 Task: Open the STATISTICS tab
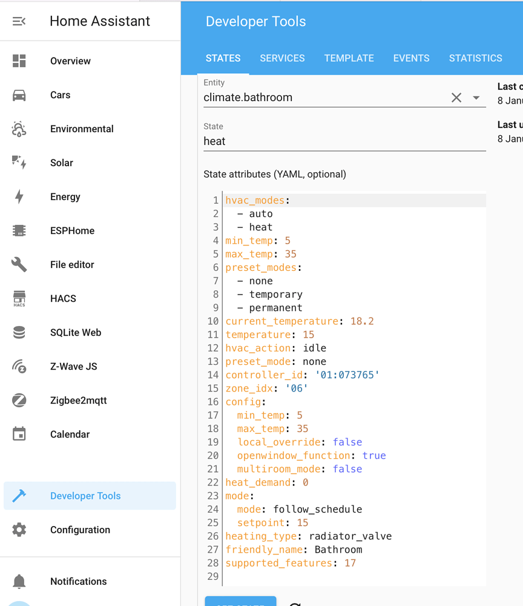(475, 58)
